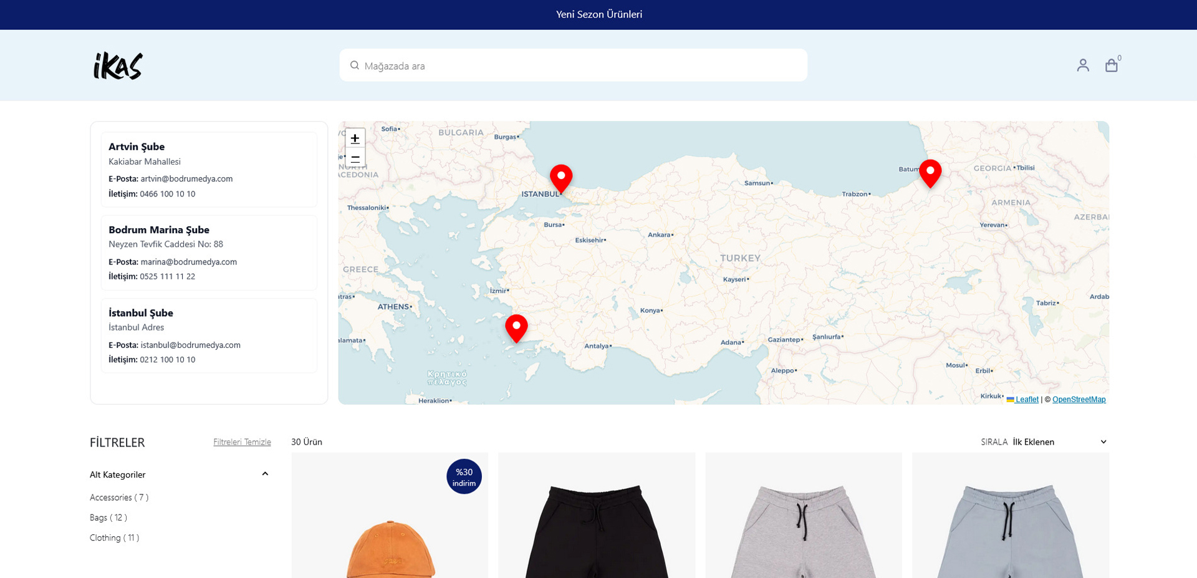
Task: Click the map zoom in button
Action: tap(355, 138)
